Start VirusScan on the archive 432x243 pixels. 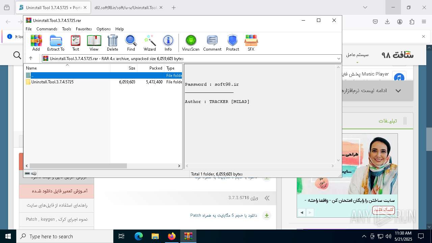coord(191,43)
